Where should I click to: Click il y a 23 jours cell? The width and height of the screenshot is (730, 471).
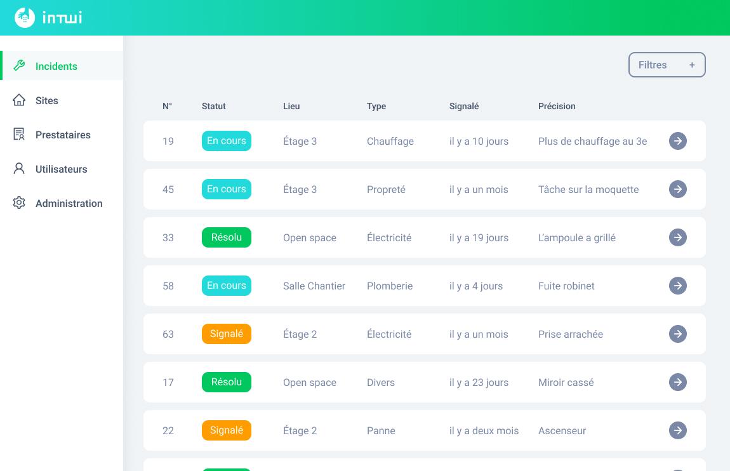[479, 382]
